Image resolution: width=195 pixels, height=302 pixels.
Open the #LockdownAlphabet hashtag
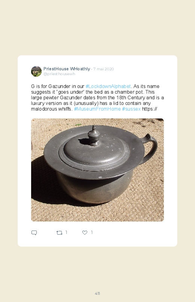coord(108,86)
